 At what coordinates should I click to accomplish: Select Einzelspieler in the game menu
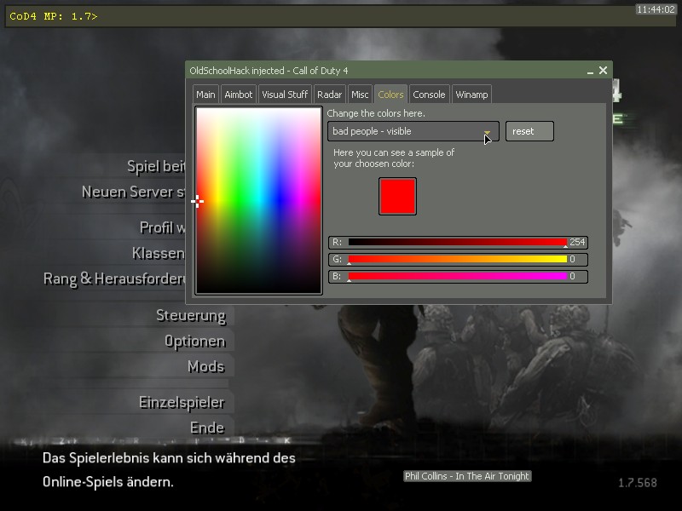182,402
